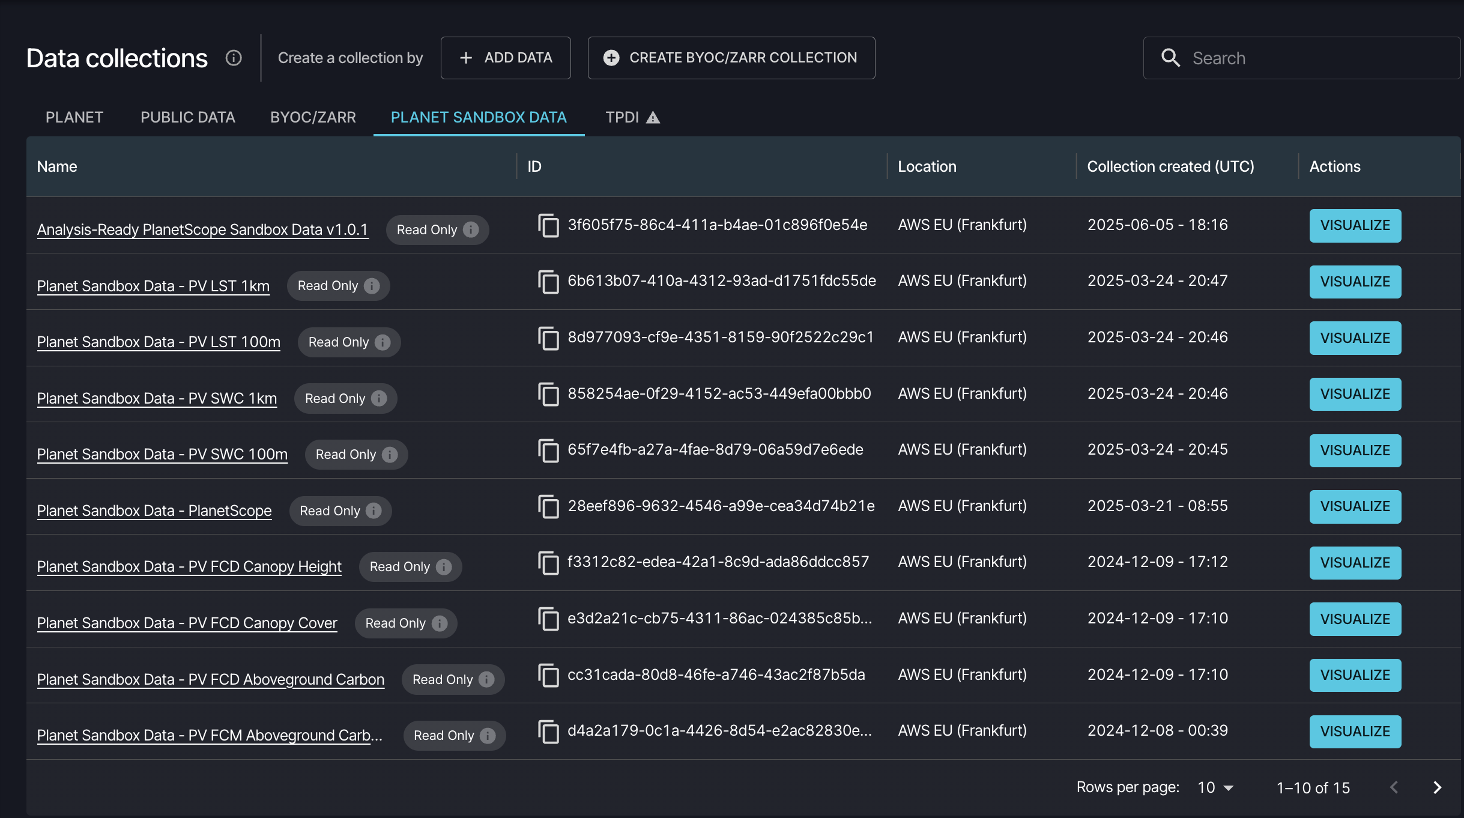Copy ID of PV FCD Aboveground Carbon
Screen dimensions: 1464x818
(548, 675)
